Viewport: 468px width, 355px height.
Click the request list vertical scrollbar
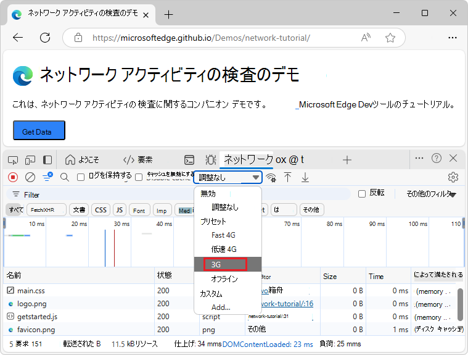(461, 305)
